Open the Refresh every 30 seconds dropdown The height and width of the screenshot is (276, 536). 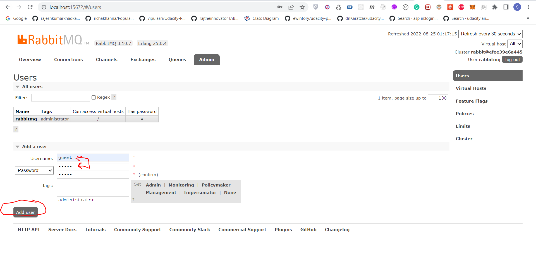pyautogui.click(x=490, y=34)
